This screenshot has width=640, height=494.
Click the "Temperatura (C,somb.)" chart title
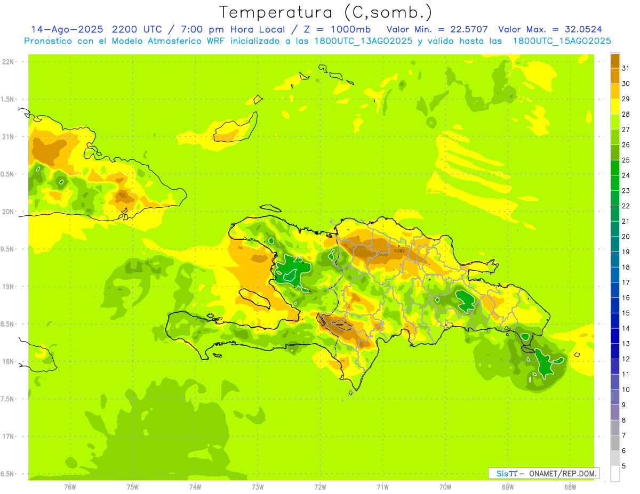click(326, 12)
